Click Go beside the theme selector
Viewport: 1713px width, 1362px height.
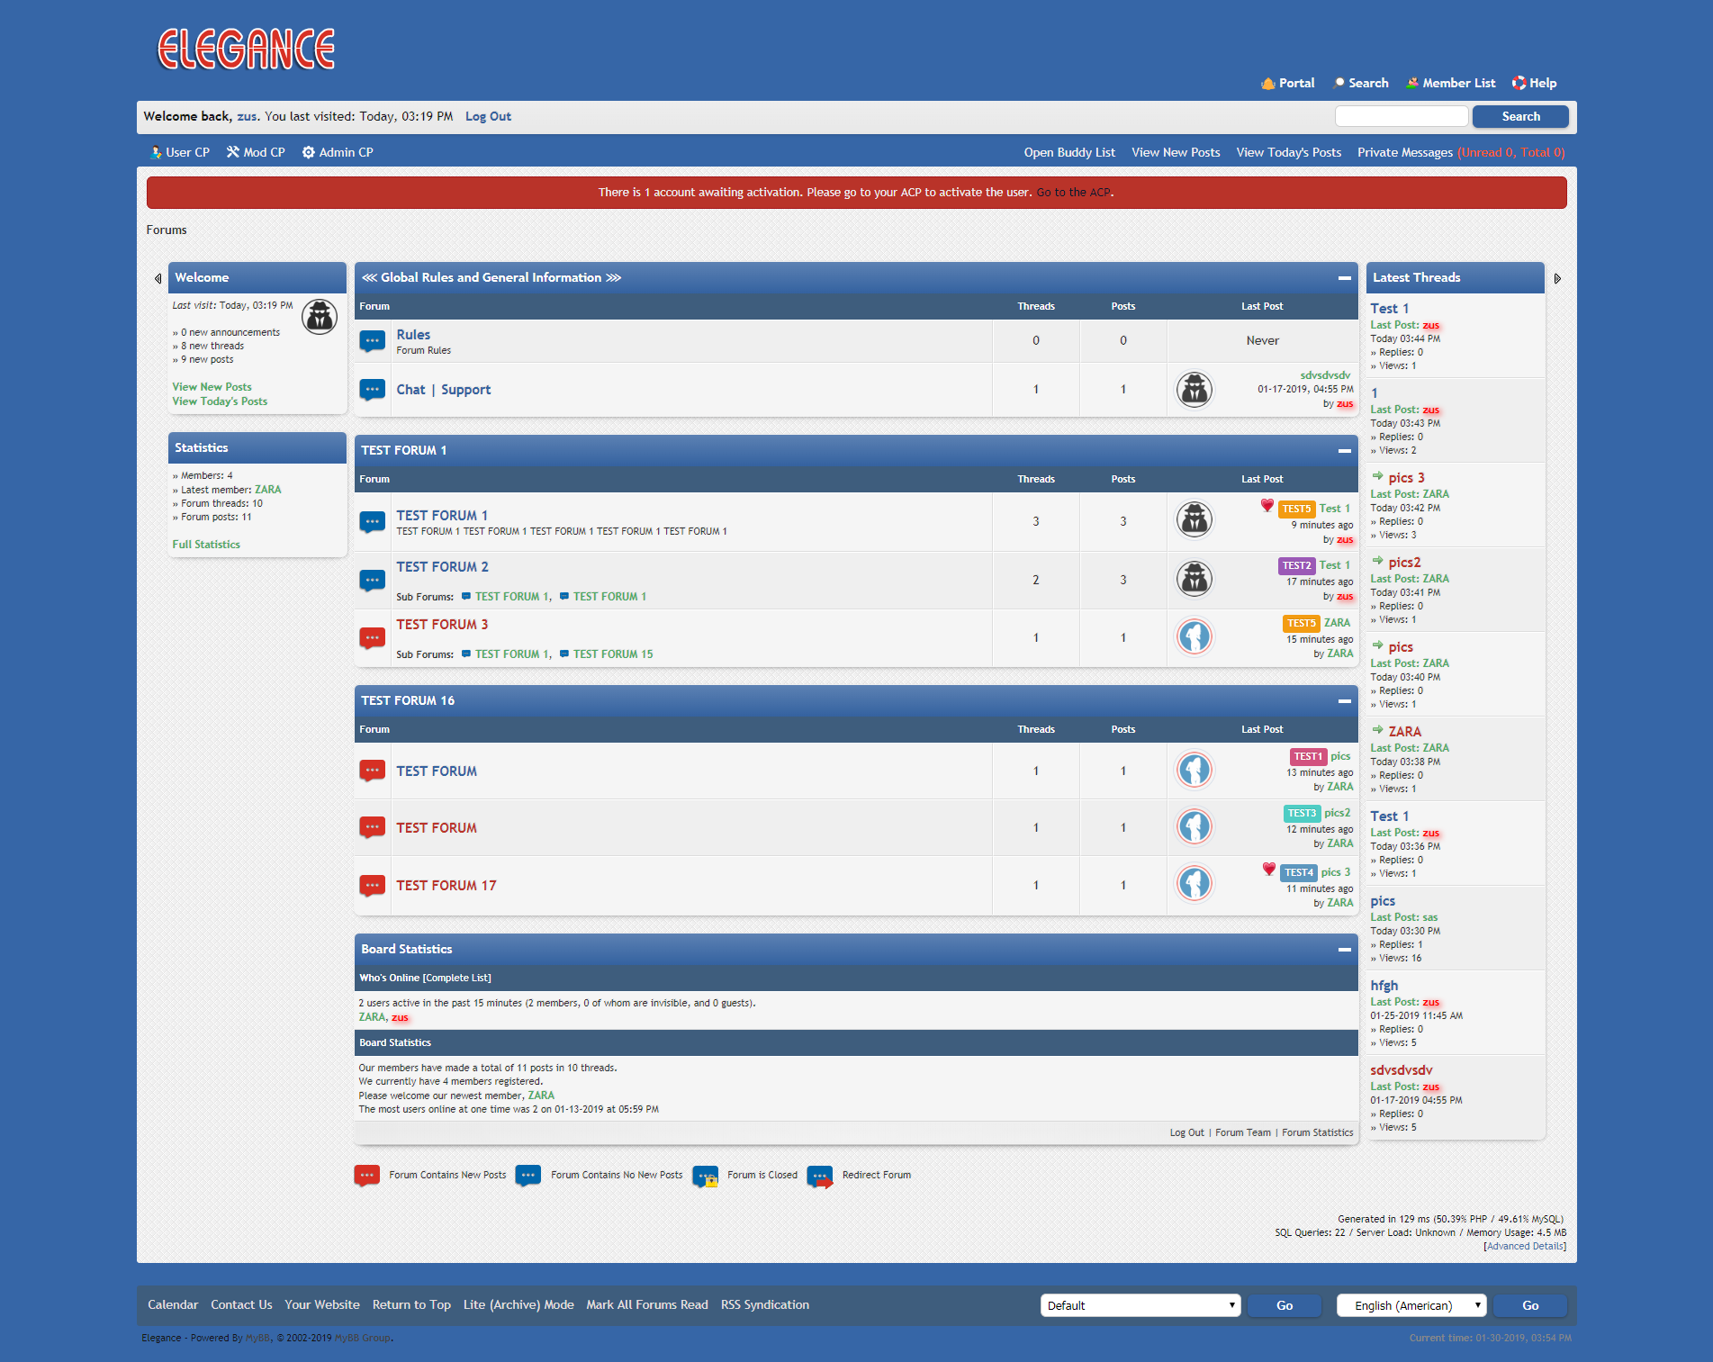pyautogui.click(x=1285, y=1305)
